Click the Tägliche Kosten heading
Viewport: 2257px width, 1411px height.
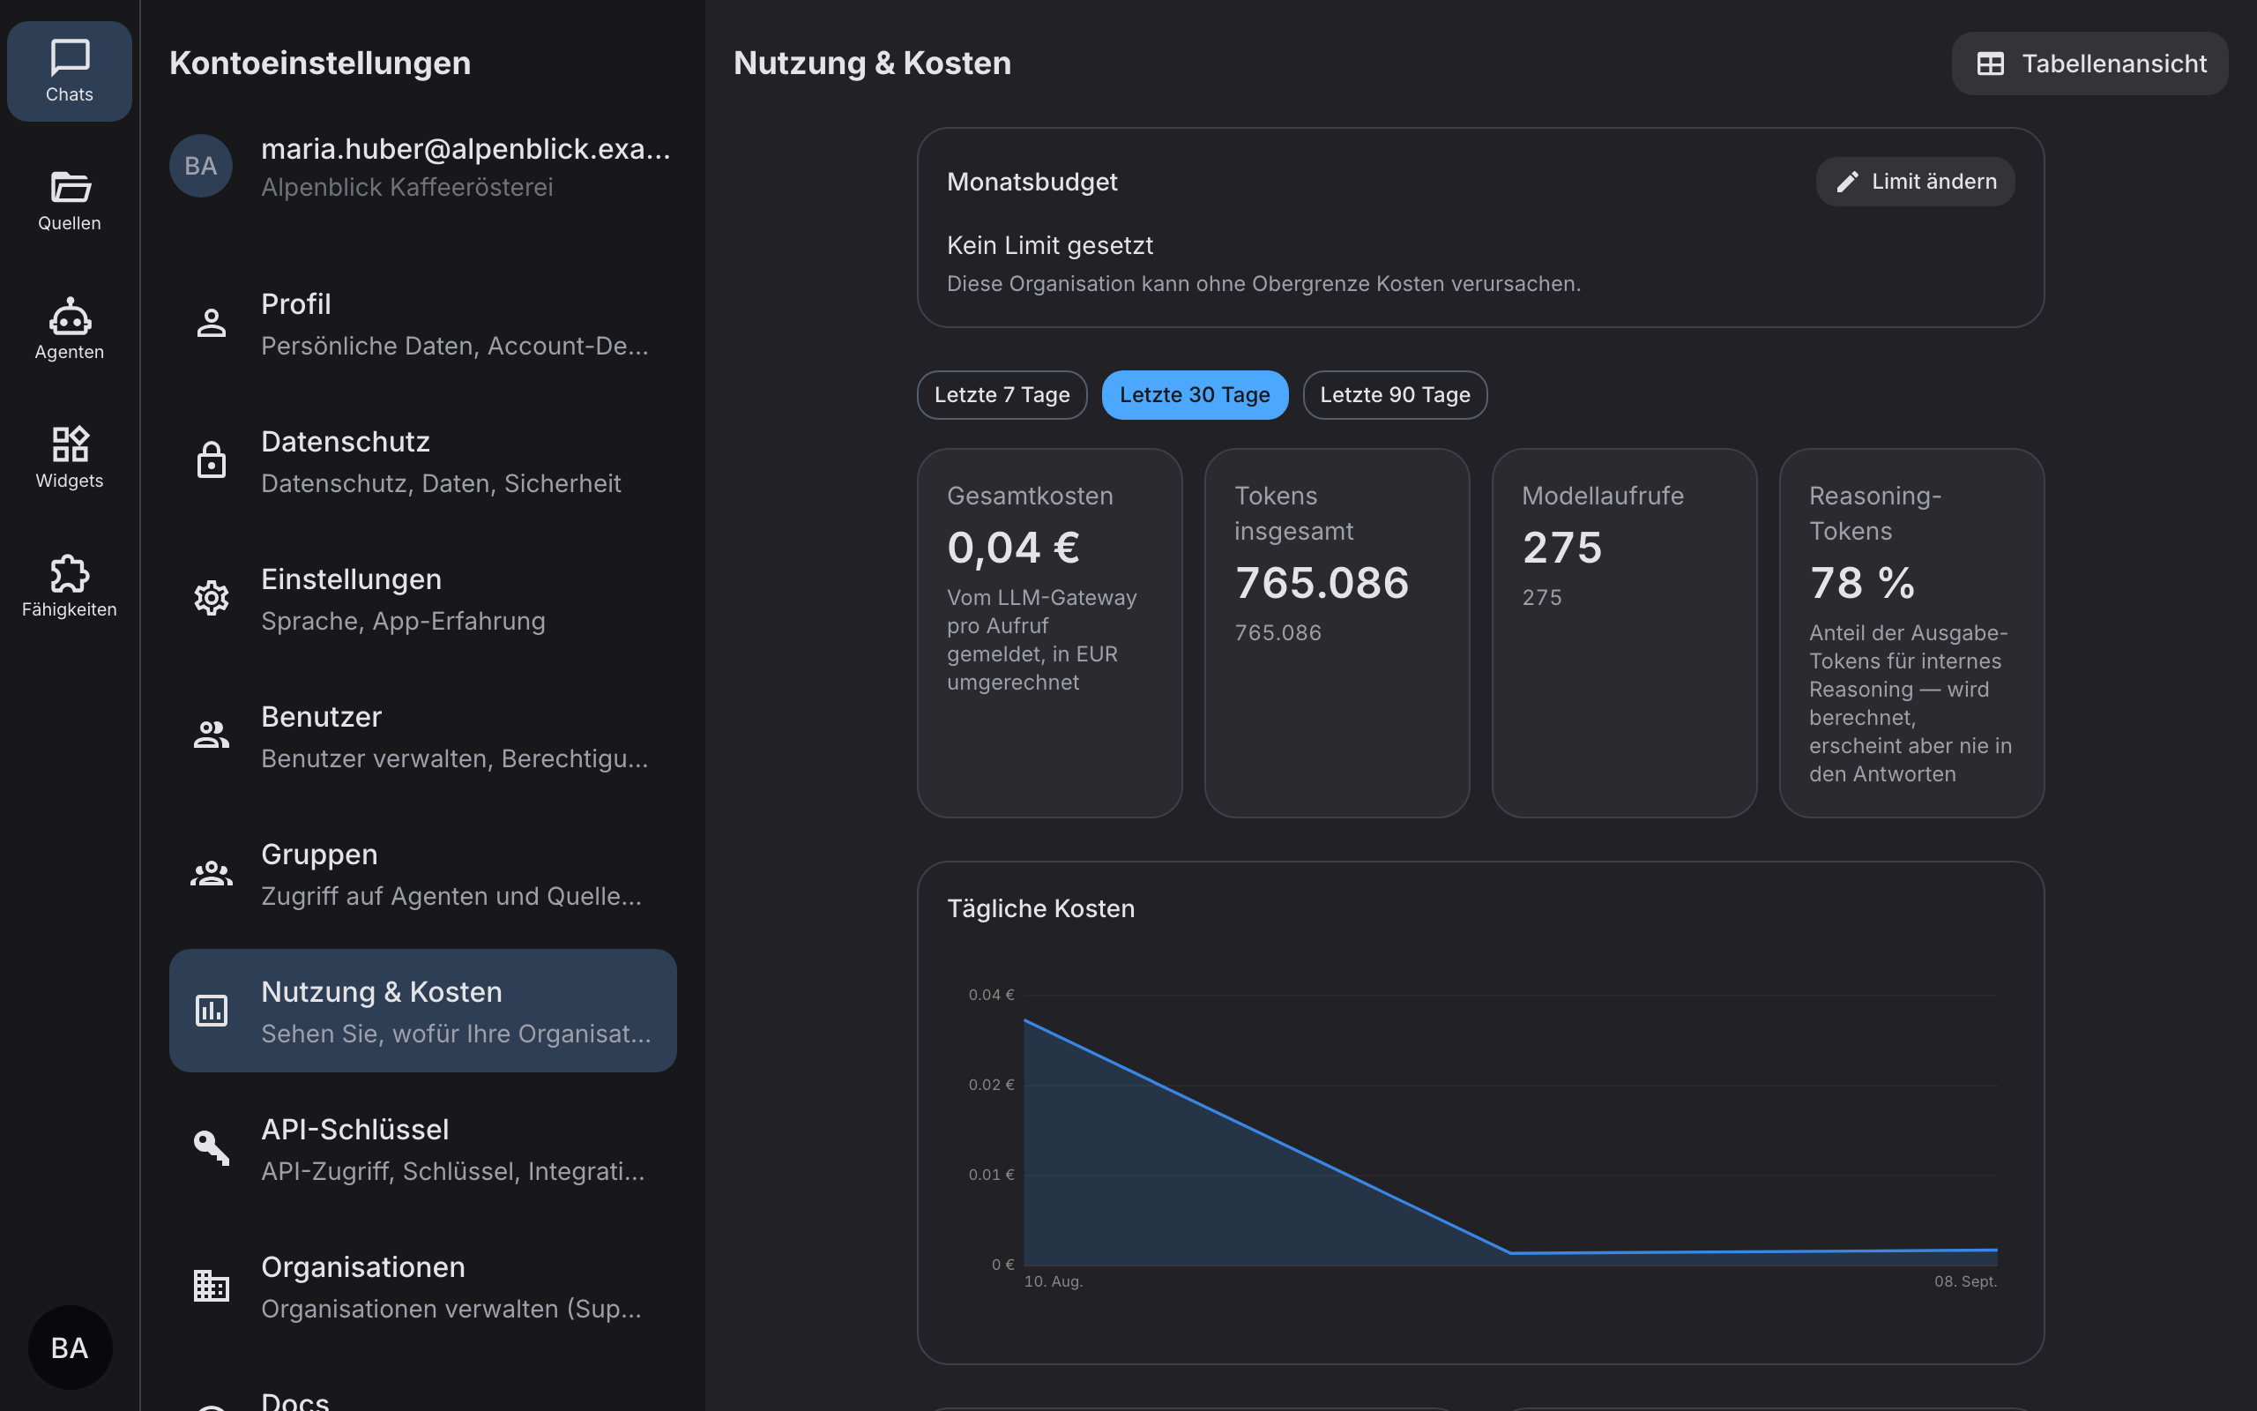[x=1041, y=909]
